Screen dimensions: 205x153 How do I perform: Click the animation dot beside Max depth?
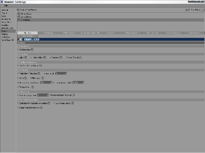pyautogui.click(x=45, y=74)
